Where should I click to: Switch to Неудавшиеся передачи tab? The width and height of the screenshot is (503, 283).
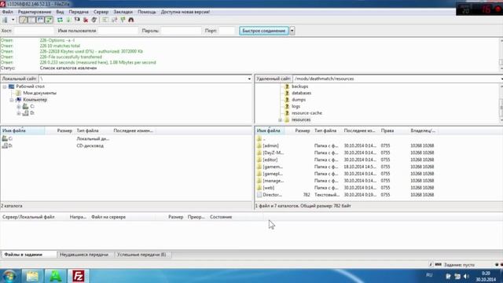click(84, 255)
